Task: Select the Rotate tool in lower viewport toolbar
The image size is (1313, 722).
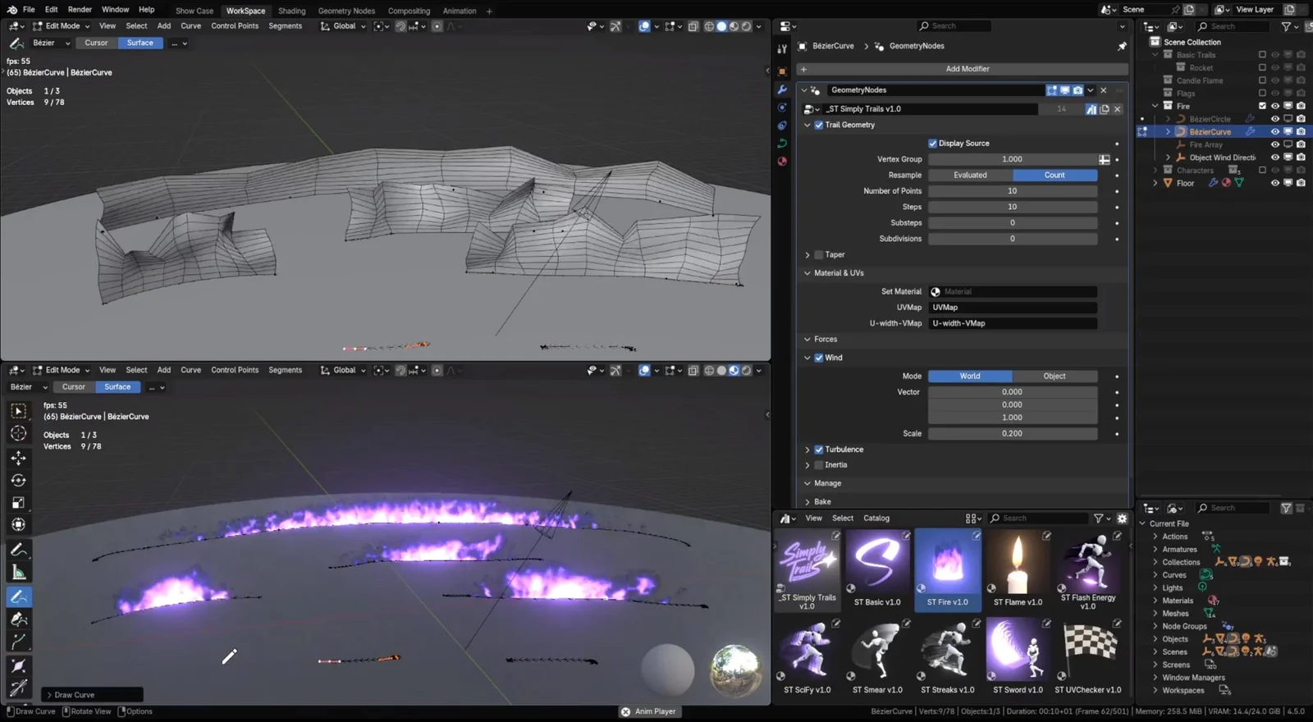Action: coord(18,480)
